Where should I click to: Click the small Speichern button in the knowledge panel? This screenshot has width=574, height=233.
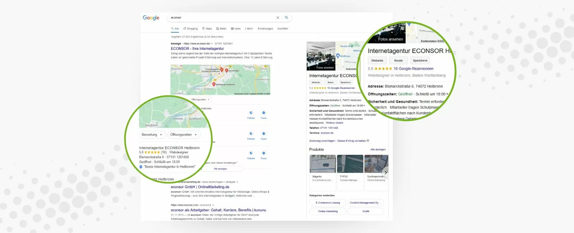[x=345, y=82]
